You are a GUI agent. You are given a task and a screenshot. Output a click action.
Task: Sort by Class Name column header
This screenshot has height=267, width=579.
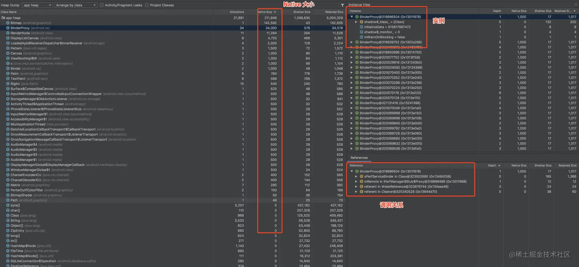(x=9, y=12)
